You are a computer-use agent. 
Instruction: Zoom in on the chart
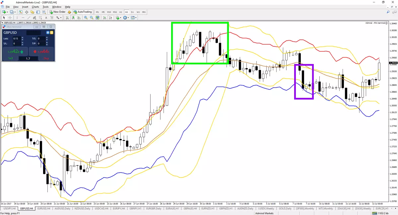point(86,18)
